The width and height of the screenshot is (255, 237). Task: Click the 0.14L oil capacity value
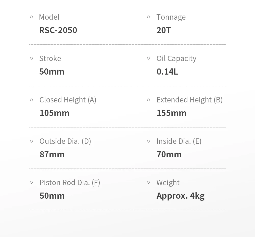[x=167, y=72]
